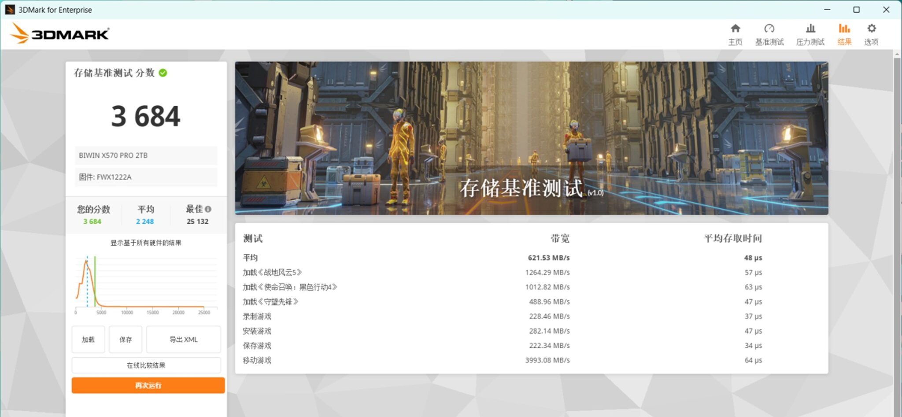Click the 3DMark logo in header
The width and height of the screenshot is (902, 417).
tap(59, 33)
